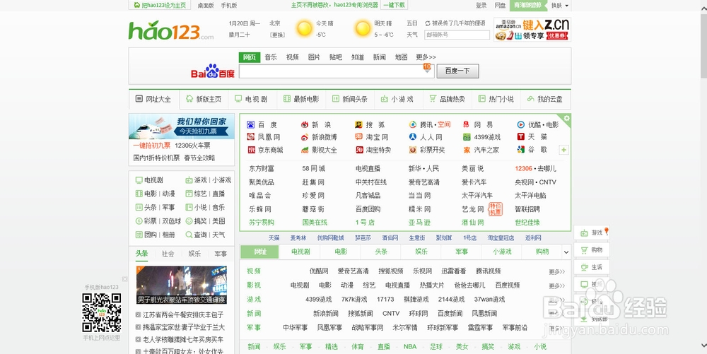Click the 百度一下 search button
Viewport: 707px width, 354px height.
pyautogui.click(x=457, y=71)
